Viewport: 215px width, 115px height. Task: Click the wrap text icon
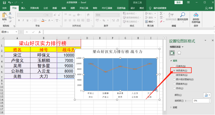(88, 15)
